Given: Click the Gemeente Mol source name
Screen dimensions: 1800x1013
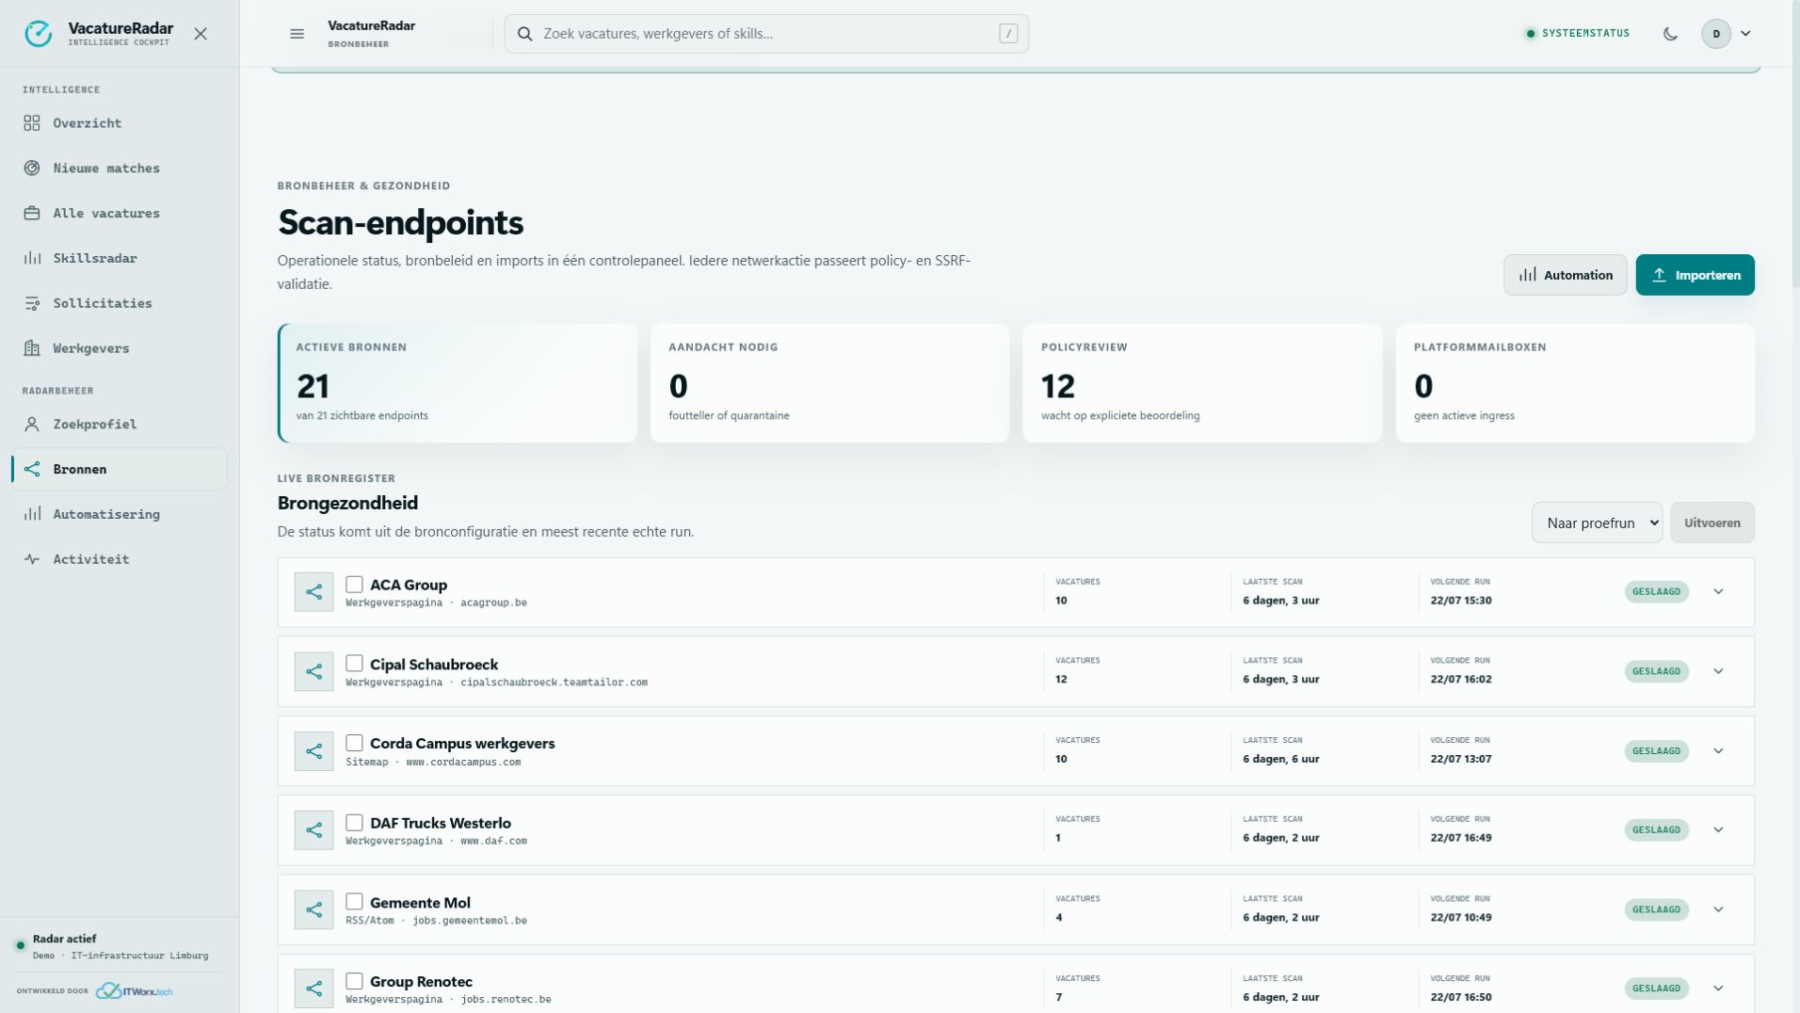Looking at the screenshot, I should click(420, 903).
